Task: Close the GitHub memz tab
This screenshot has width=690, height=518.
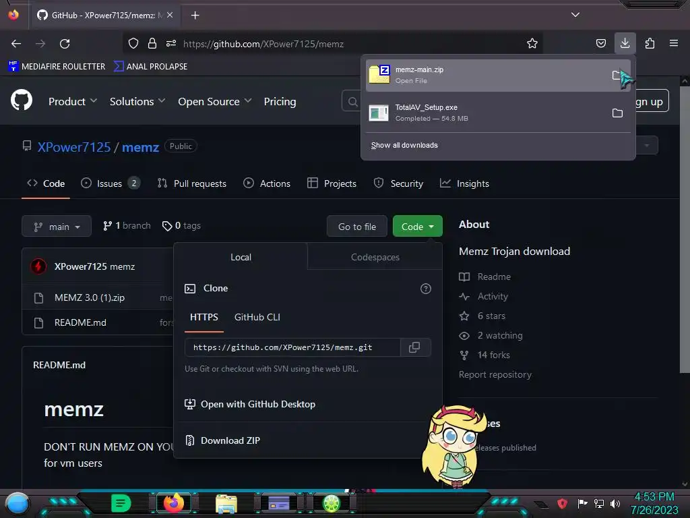Action: pos(170,15)
